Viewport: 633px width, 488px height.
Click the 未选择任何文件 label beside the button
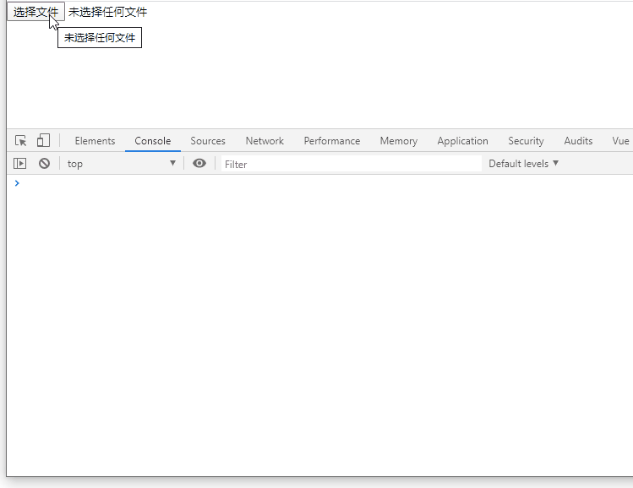[108, 12]
